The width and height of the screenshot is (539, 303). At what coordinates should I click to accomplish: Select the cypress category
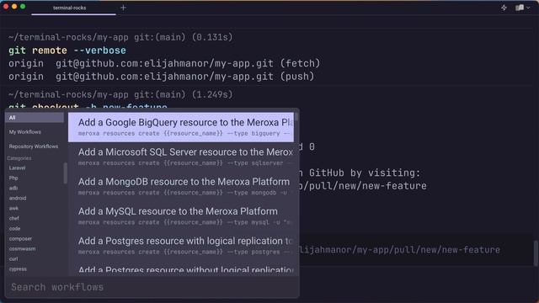[18, 269]
